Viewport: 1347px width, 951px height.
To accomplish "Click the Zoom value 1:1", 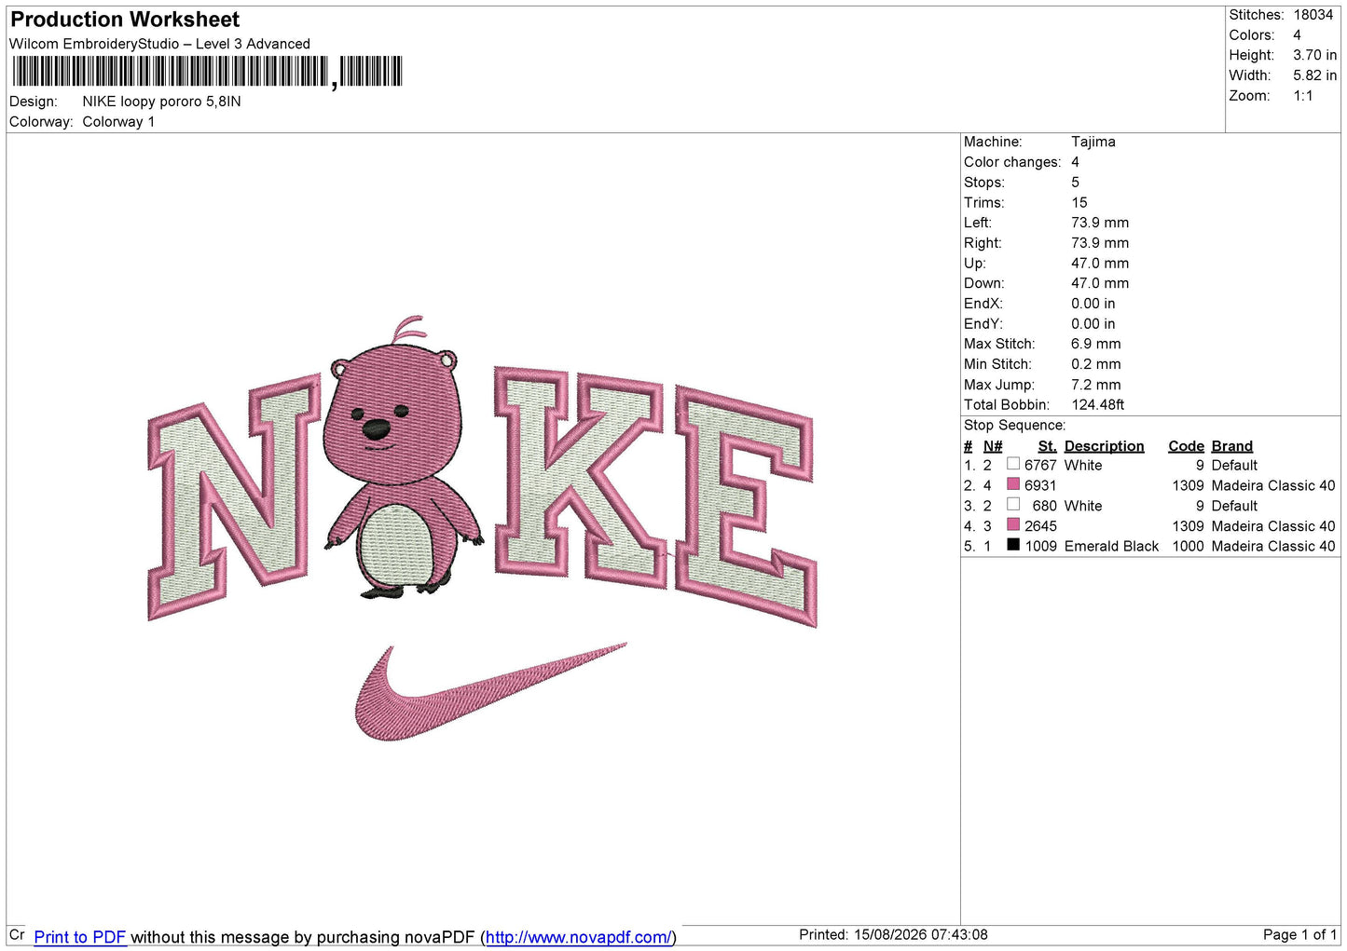I will [x=1302, y=96].
